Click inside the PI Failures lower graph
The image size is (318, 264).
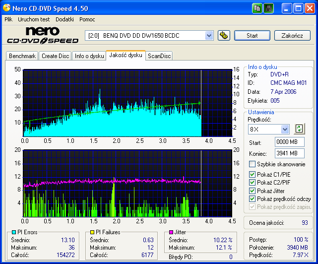(127, 184)
